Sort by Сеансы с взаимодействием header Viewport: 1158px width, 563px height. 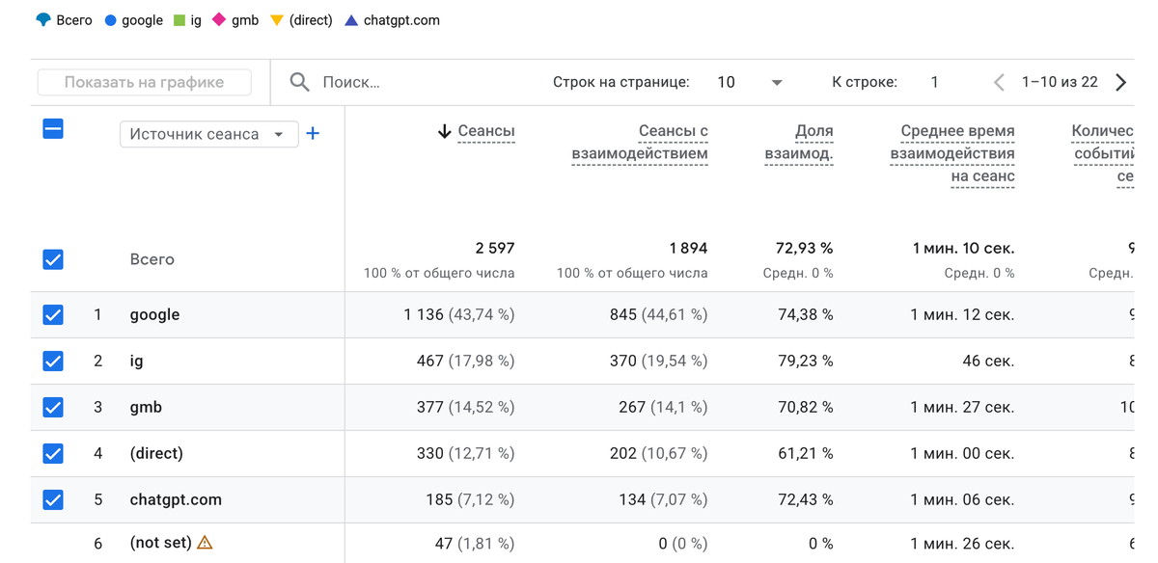coord(640,142)
